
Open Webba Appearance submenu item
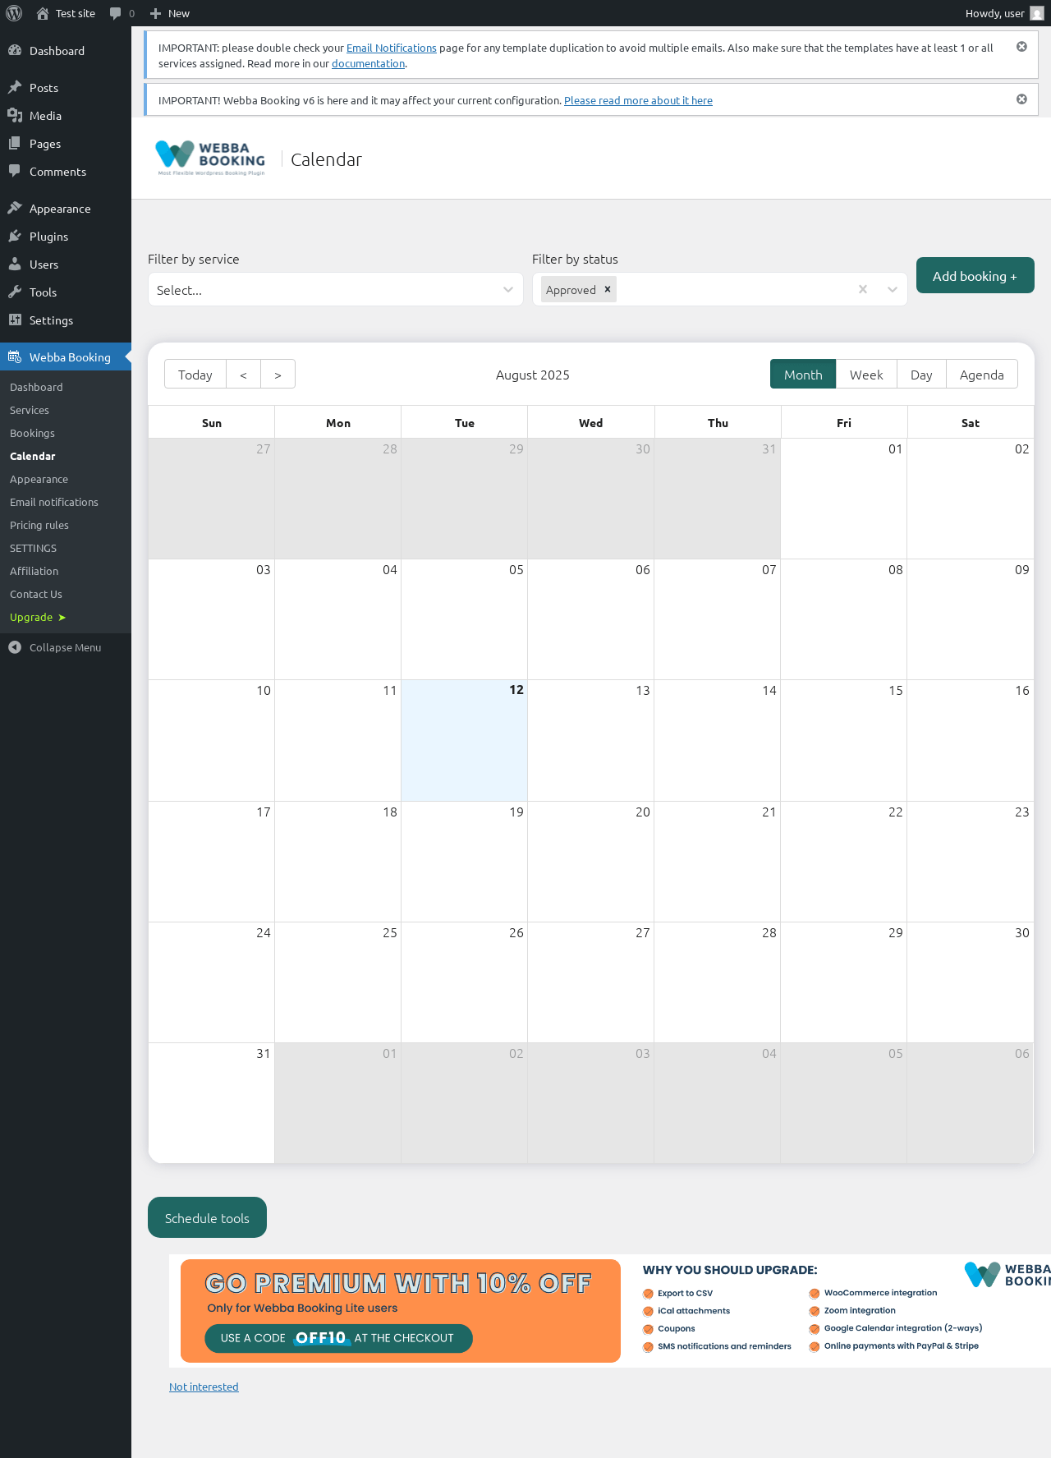point(66,479)
